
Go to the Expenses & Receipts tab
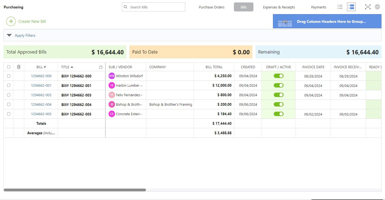[279, 7]
